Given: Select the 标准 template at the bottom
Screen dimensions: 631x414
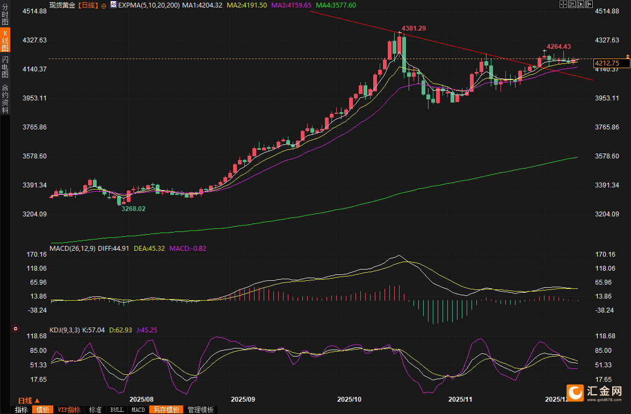Looking at the screenshot, I should (95, 410).
